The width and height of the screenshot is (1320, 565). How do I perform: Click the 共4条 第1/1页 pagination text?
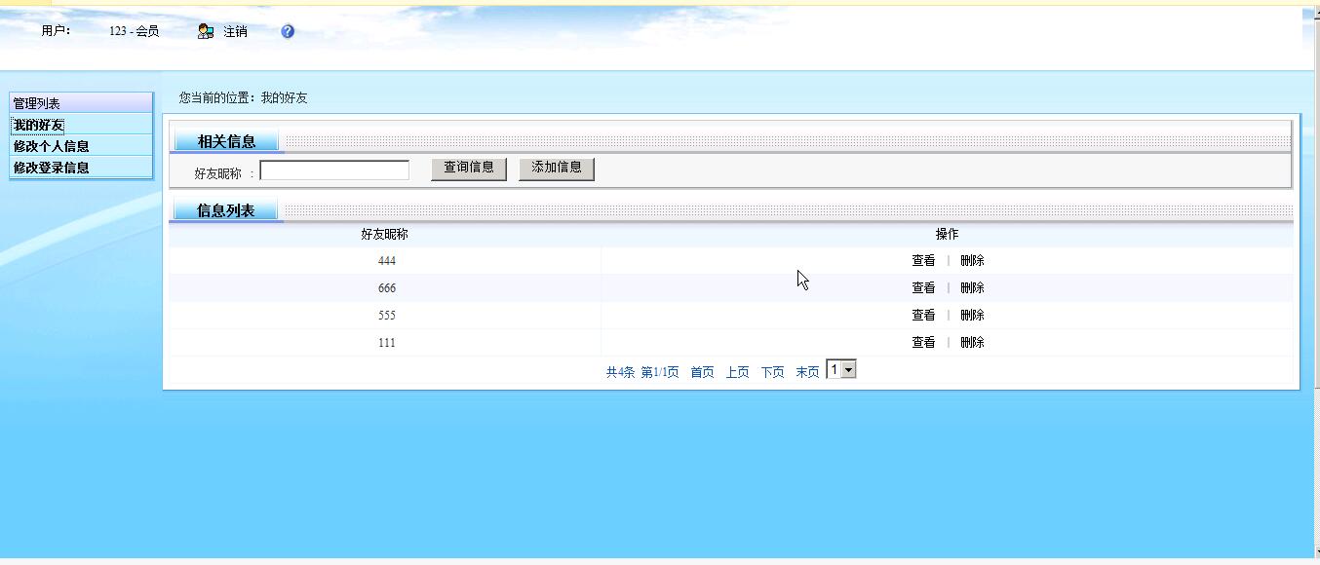point(642,372)
